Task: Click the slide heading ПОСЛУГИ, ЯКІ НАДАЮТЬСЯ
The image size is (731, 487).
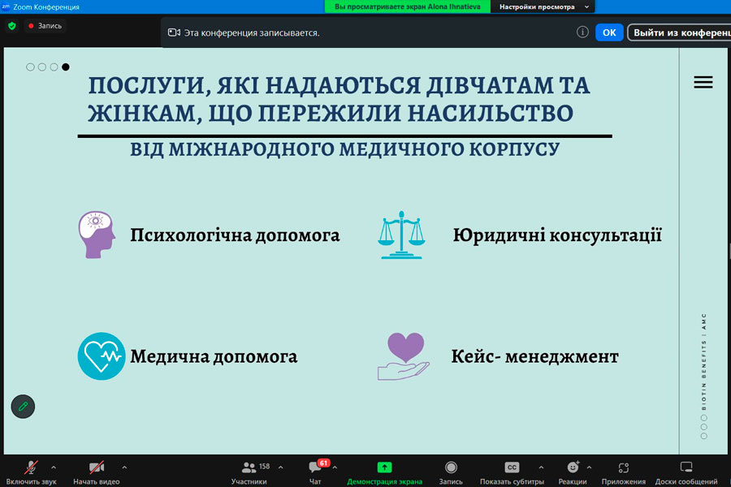Action: click(x=339, y=99)
